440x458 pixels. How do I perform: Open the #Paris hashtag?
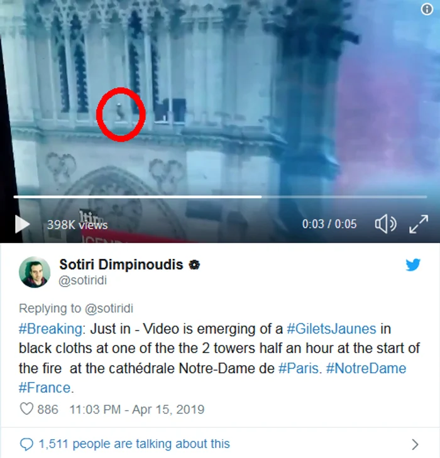299,368
